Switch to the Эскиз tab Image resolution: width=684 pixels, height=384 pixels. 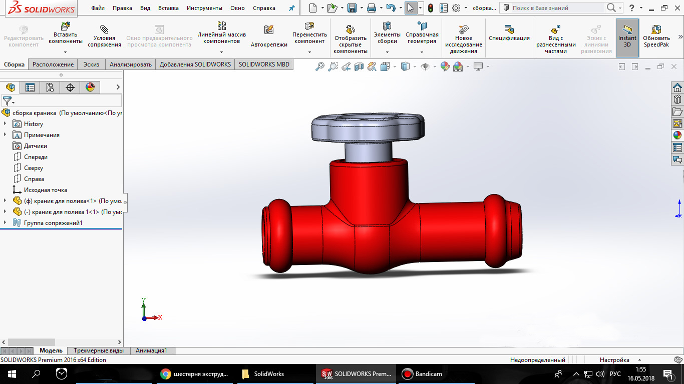click(91, 64)
